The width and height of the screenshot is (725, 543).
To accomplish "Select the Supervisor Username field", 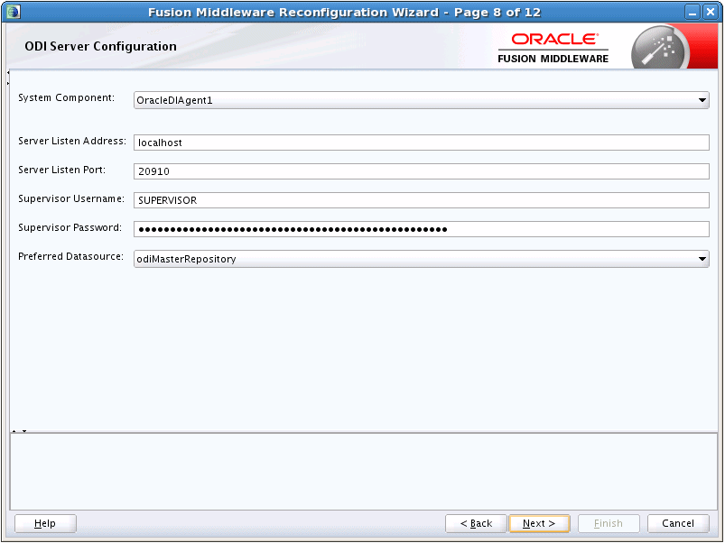I will (422, 200).
